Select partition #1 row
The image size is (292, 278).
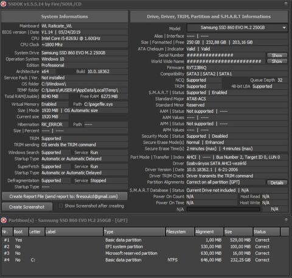pos(145,240)
